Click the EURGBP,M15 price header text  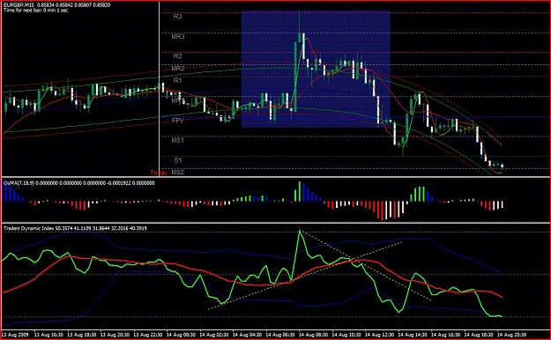56,5
